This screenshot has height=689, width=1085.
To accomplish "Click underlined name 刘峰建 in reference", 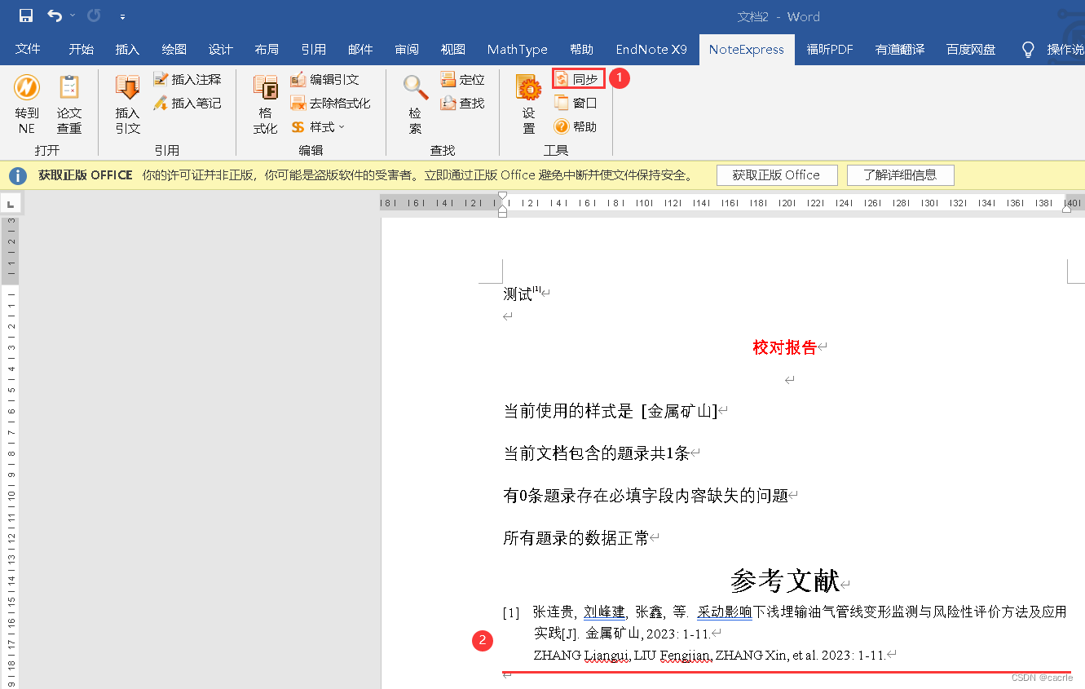I will pyautogui.click(x=604, y=612).
